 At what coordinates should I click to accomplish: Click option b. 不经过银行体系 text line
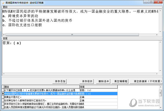pos(37,20)
